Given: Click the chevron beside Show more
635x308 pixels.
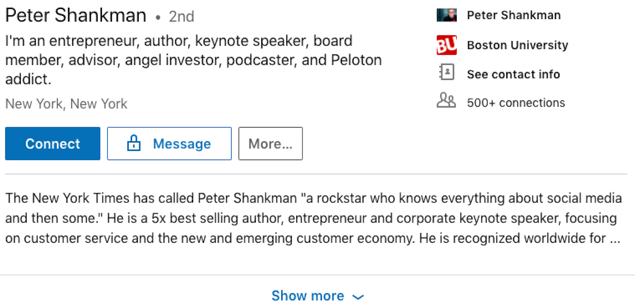Looking at the screenshot, I should click(x=358, y=297).
